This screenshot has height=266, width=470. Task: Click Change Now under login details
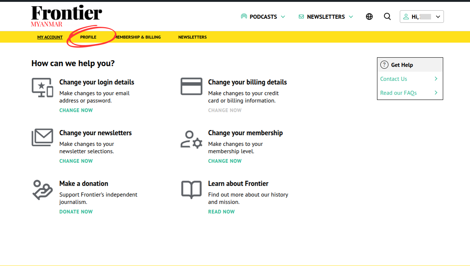coord(76,110)
